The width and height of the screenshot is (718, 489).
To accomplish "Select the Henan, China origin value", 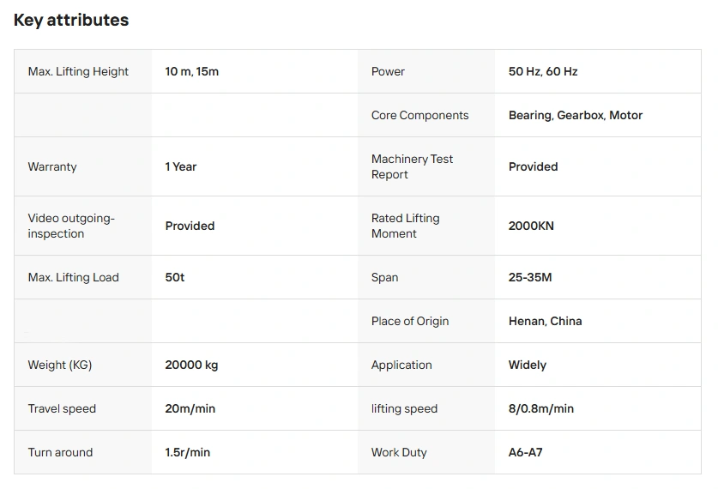I will [545, 321].
